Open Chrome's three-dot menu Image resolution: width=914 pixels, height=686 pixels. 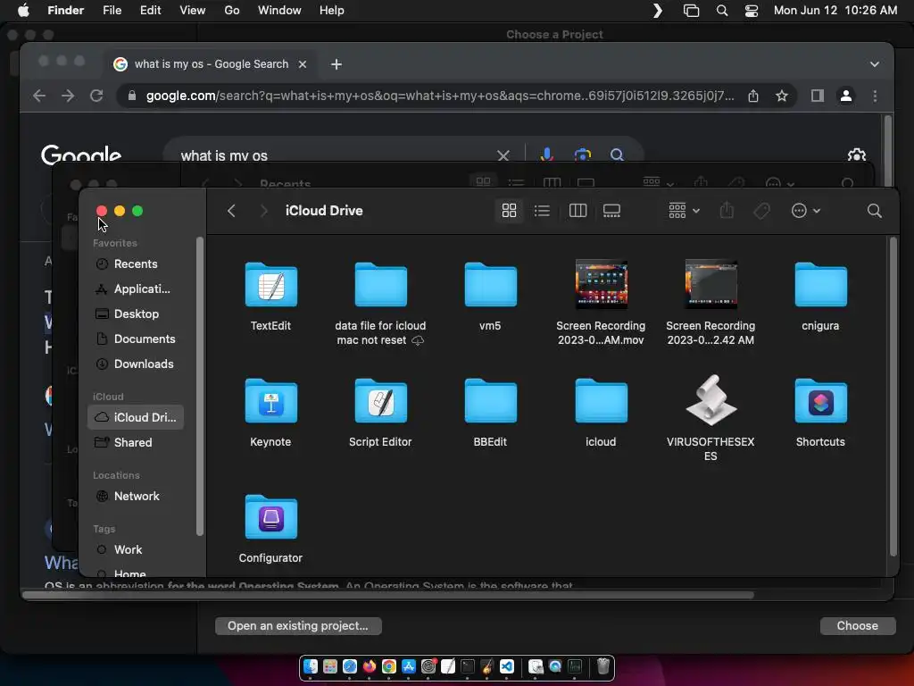[875, 96]
